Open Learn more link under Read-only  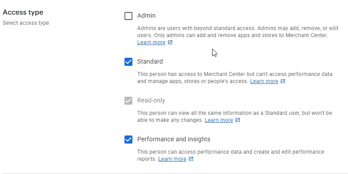click(219, 120)
